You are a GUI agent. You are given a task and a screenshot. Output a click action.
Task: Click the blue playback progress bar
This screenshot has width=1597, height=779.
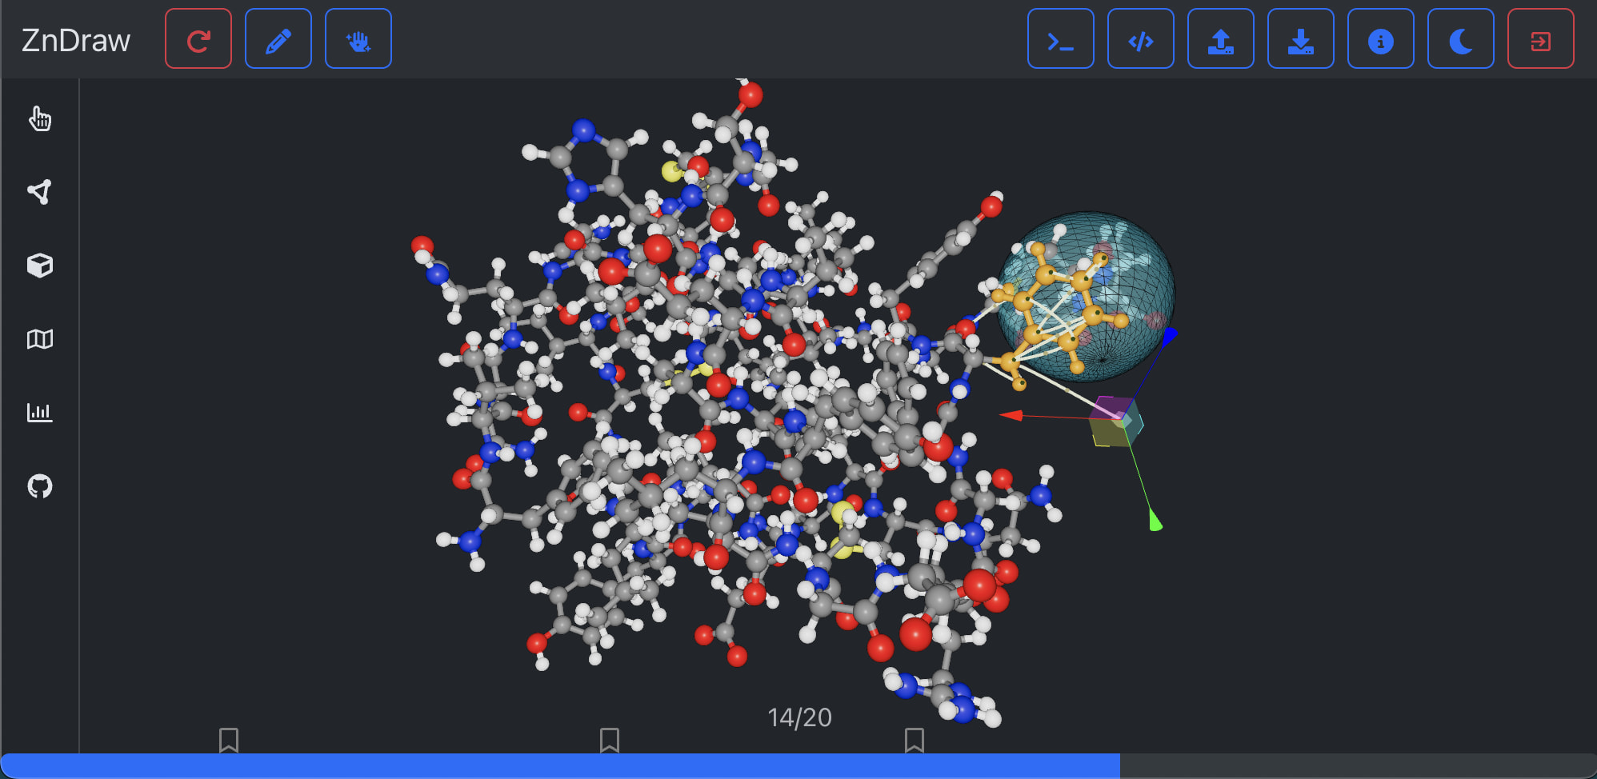pos(560,767)
